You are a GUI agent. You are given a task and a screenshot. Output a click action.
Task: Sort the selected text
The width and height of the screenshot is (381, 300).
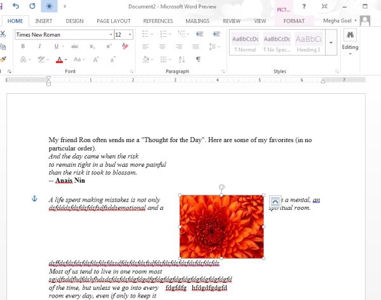(182, 59)
